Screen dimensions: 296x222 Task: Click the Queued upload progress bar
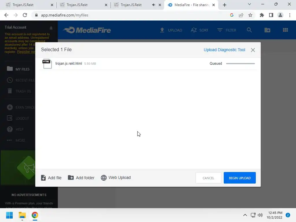coord(240,64)
